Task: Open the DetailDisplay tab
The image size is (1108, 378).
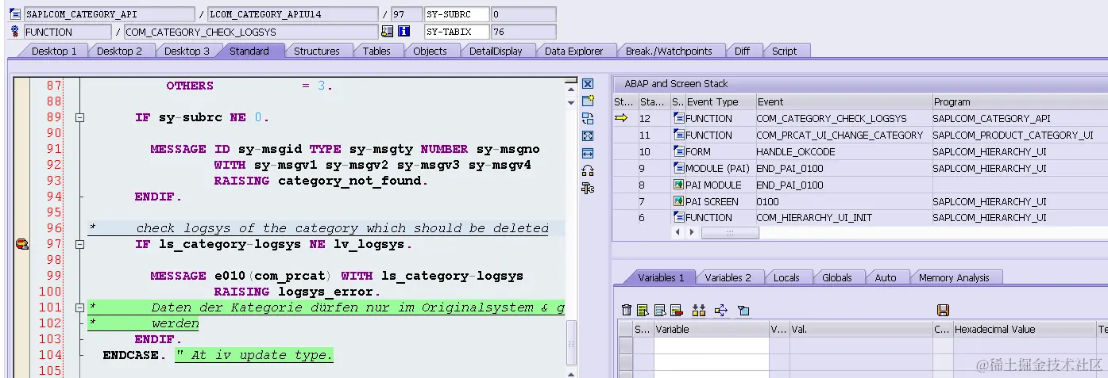Action: tap(496, 51)
